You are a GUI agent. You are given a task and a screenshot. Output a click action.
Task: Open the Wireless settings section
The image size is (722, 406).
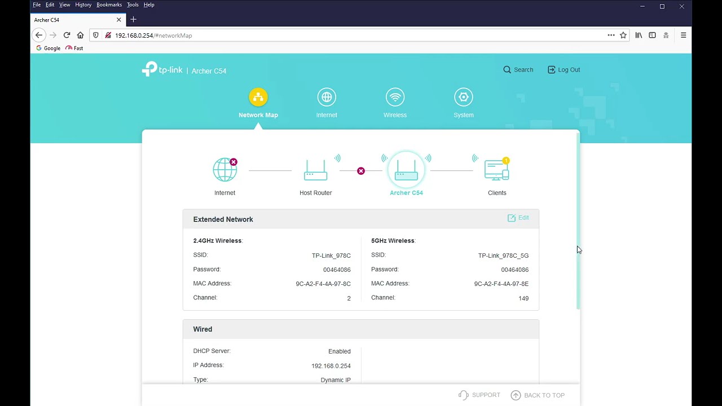(395, 103)
